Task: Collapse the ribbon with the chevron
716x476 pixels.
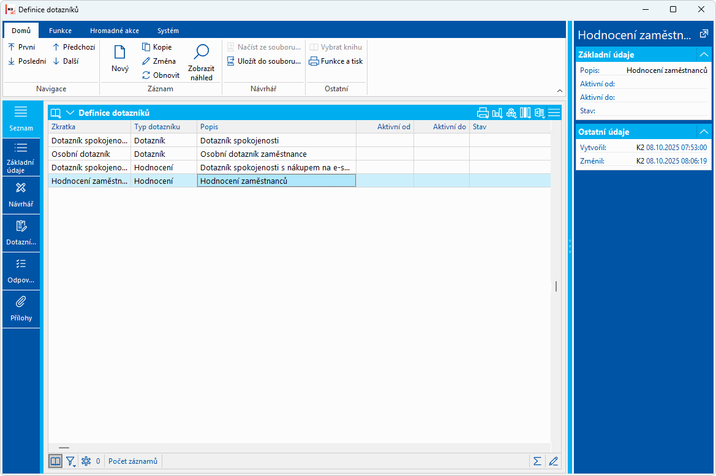Action: (559, 91)
